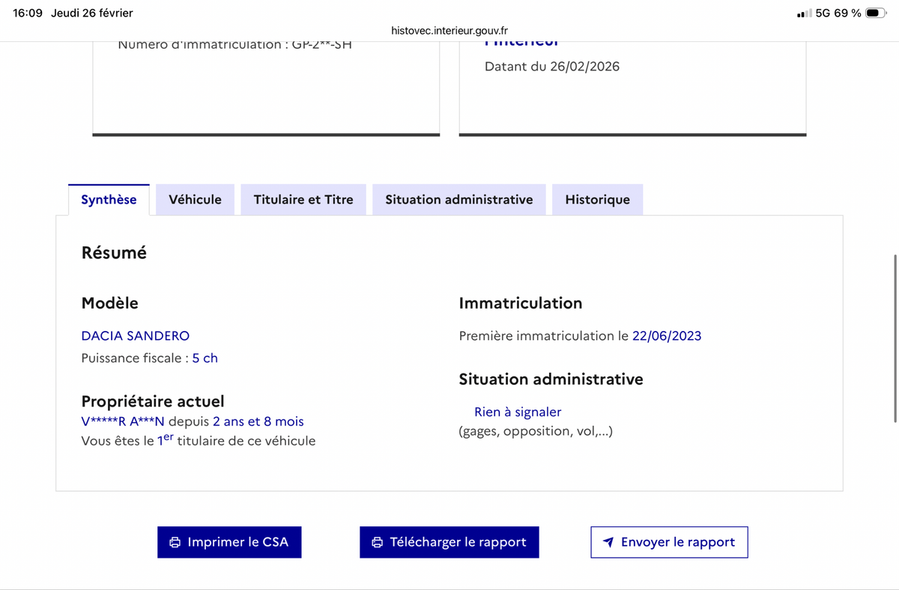899x590 pixels.
Task: Click the page's vertical scrollbar
Action: pyautogui.click(x=895, y=338)
